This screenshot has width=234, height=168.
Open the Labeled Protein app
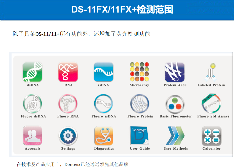[x=211, y=72]
